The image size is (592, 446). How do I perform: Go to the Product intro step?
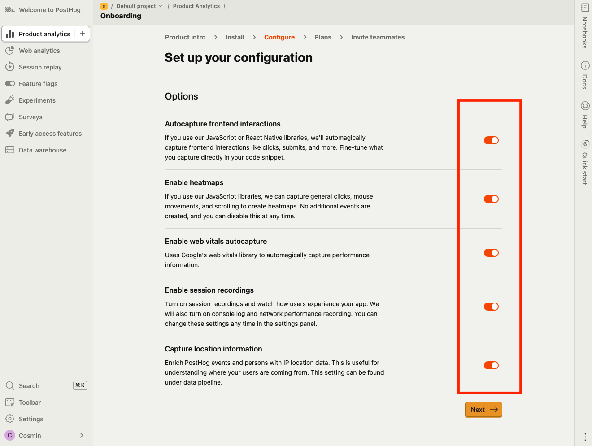pos(185,37)
